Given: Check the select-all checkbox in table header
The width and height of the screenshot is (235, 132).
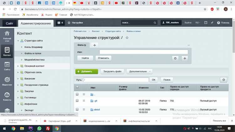Looking at the screenshot, I should pyautogui.click(x=77, y=87).
